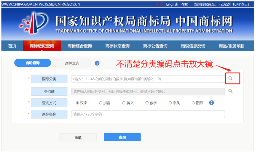Select the 图形 query method radio
The height and width of the screenshot is (152, 255).
tap(193, 103)
